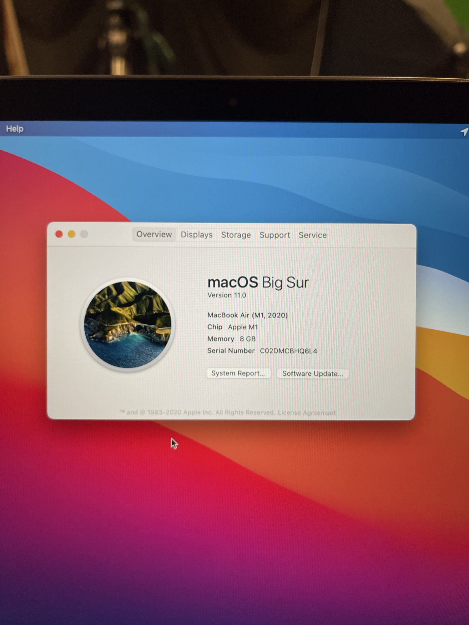Screen dimensions: 469x625
Task: Open the Help menu in menu bar
Action: click(15, 129)
